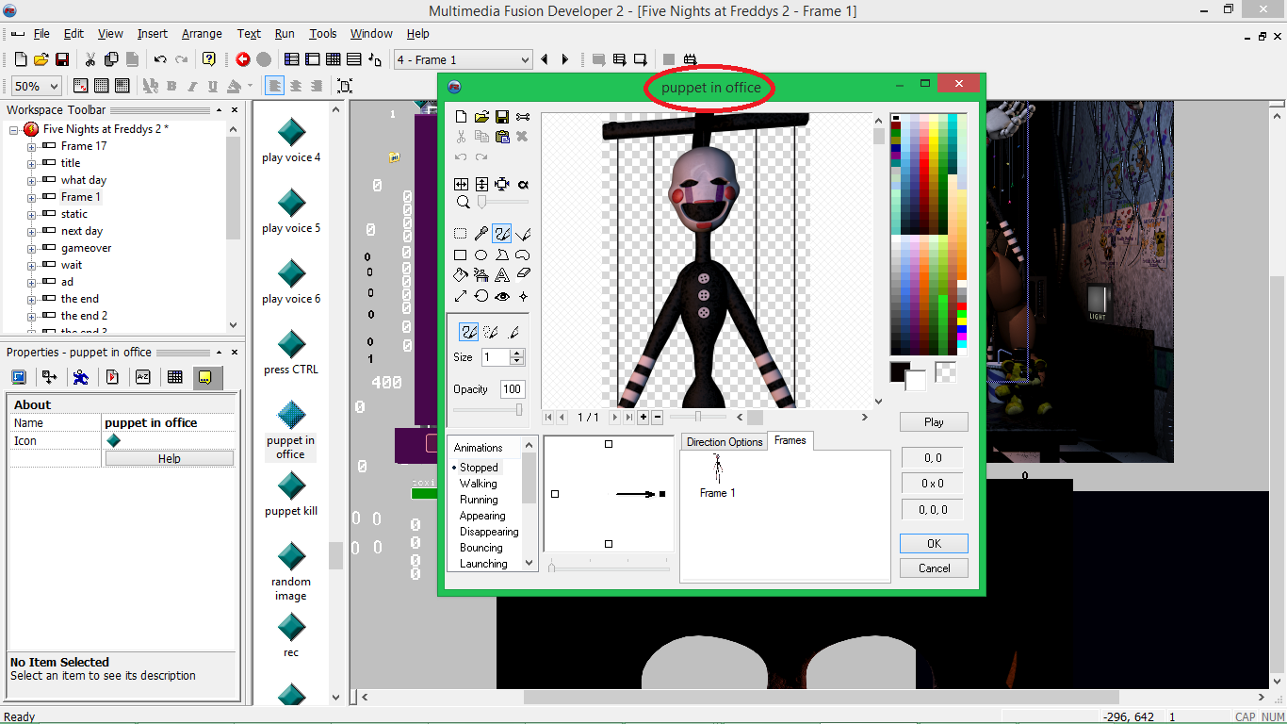Image resolution: width=1287 pixels, height=724 pixels.
Task: Flip the image vertically
Action: (481, 185)
